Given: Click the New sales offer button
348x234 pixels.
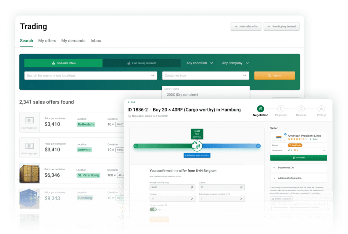Looking at the screenshot, I should [246, 26].
